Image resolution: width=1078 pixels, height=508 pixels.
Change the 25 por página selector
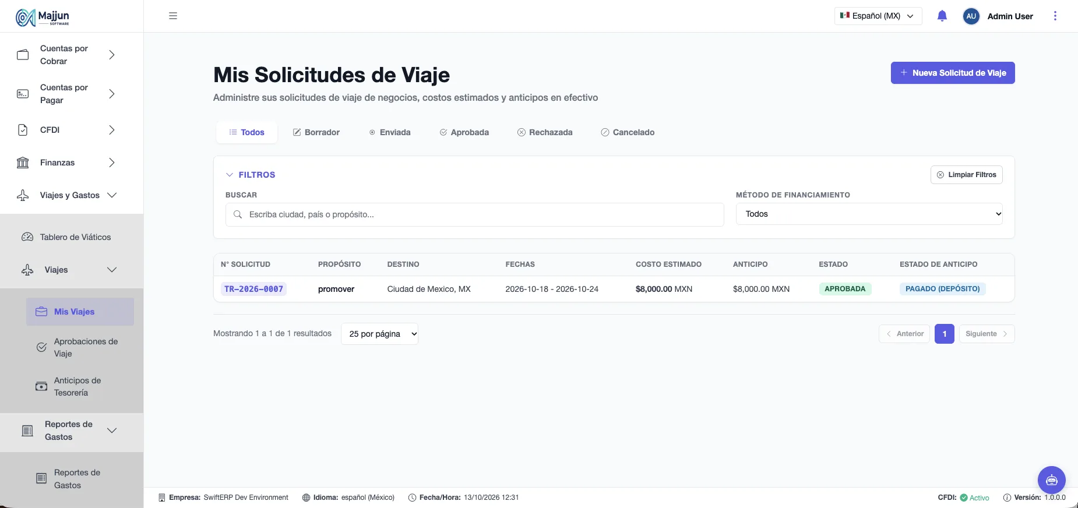(379, 334)
